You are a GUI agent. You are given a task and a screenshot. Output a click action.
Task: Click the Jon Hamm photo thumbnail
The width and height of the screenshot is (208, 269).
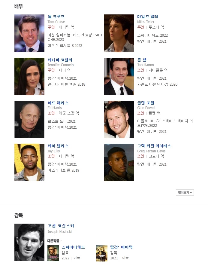tap(119, 77)
